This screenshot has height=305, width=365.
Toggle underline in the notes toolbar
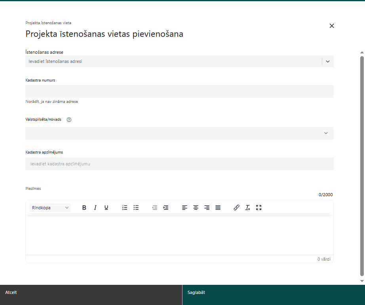106,208
